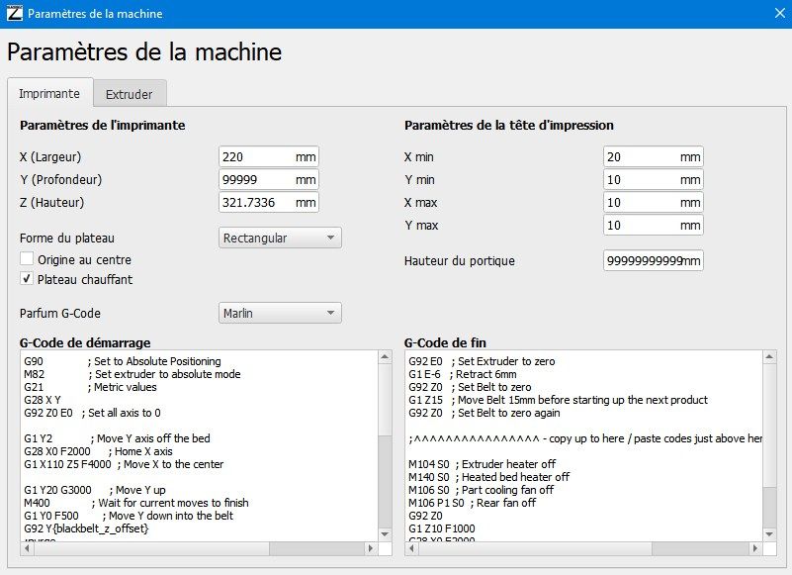Image resolution: width=792 pixels, height=575 pixels.
Task: Click 'M106 S0' Part cooling fan off line
Action: (482, 490)
